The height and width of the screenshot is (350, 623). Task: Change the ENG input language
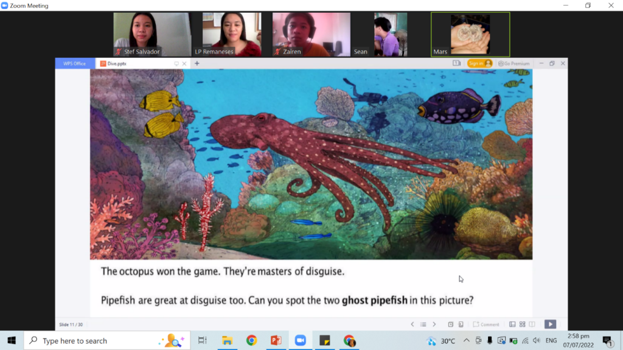551,340
